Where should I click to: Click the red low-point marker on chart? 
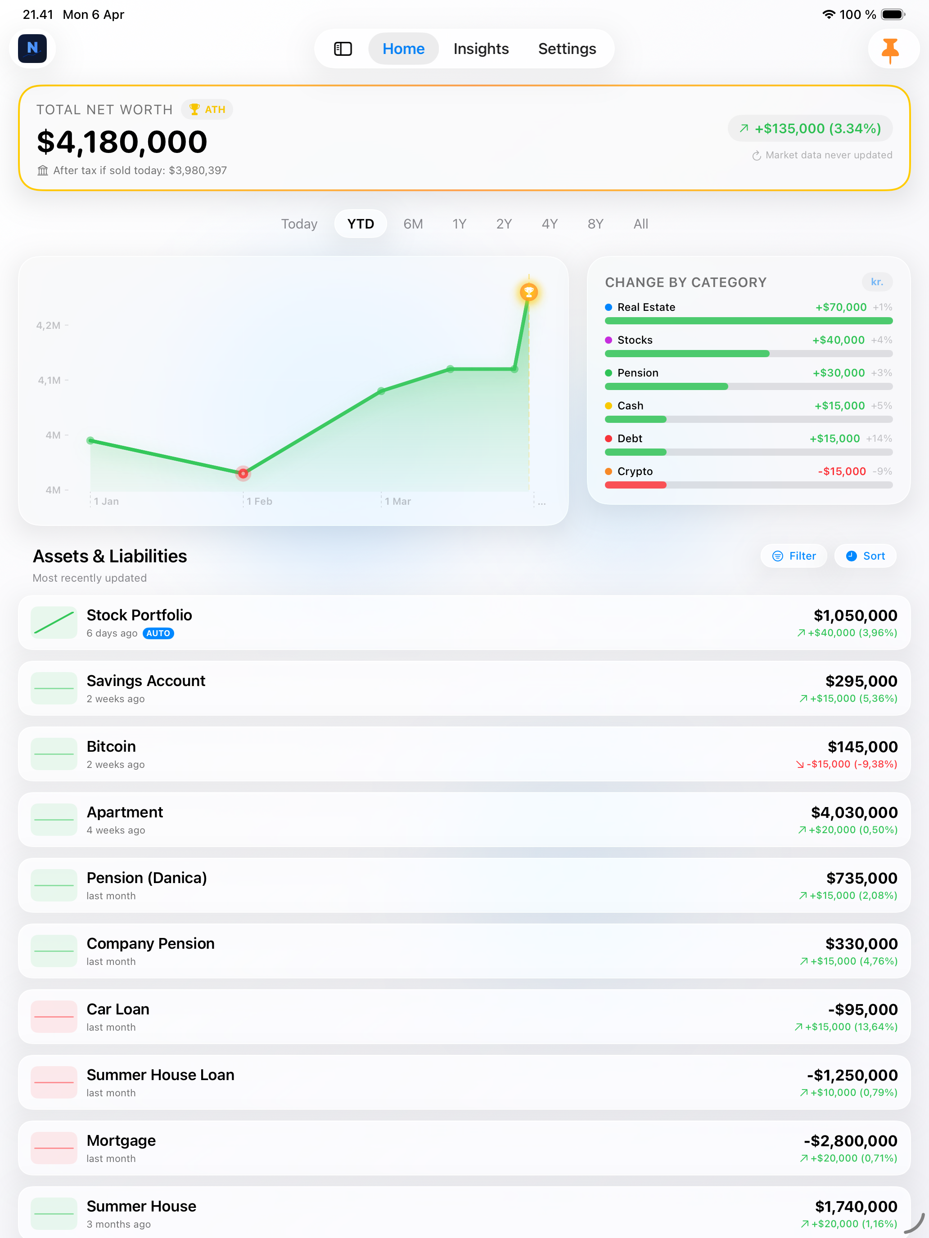[x=243, y=474]
